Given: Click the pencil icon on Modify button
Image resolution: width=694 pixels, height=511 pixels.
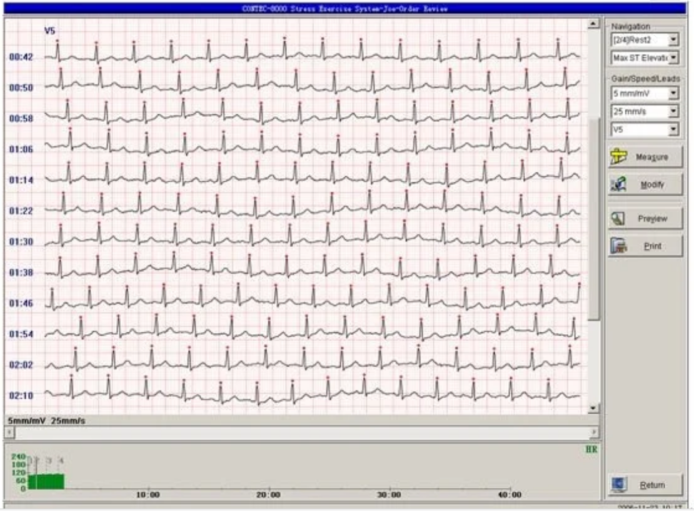Looking at the screenshot, I should [619, 184].
